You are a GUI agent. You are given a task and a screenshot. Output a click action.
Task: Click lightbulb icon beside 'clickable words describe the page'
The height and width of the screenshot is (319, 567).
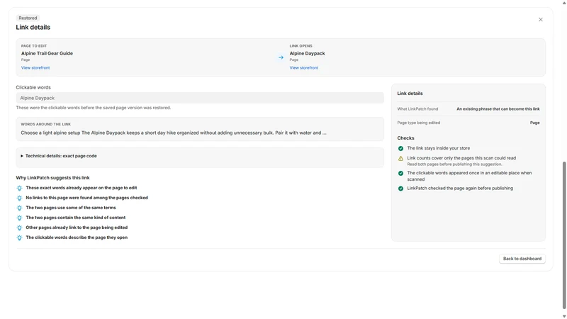[20, 237]
